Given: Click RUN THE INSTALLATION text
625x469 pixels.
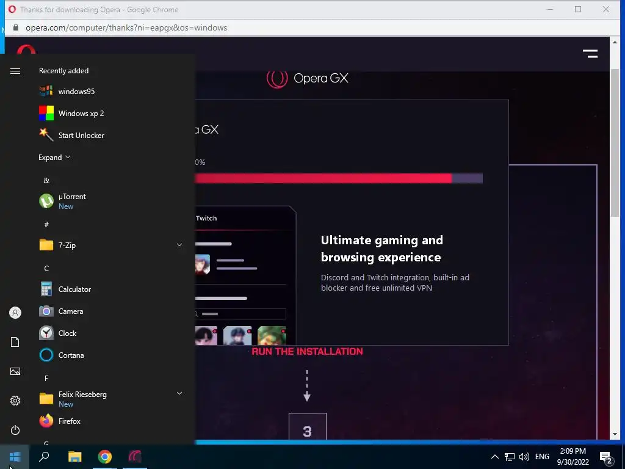Looking at the screenshot, I should pyautogui.click(x=308, y=351).
